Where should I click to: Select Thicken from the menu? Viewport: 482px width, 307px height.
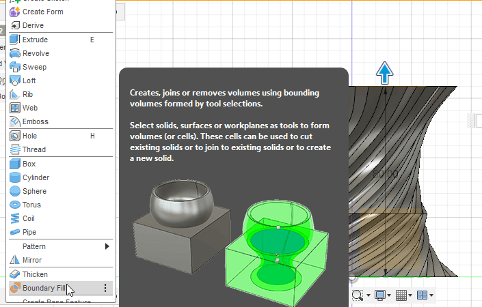(x=36, y=274)
